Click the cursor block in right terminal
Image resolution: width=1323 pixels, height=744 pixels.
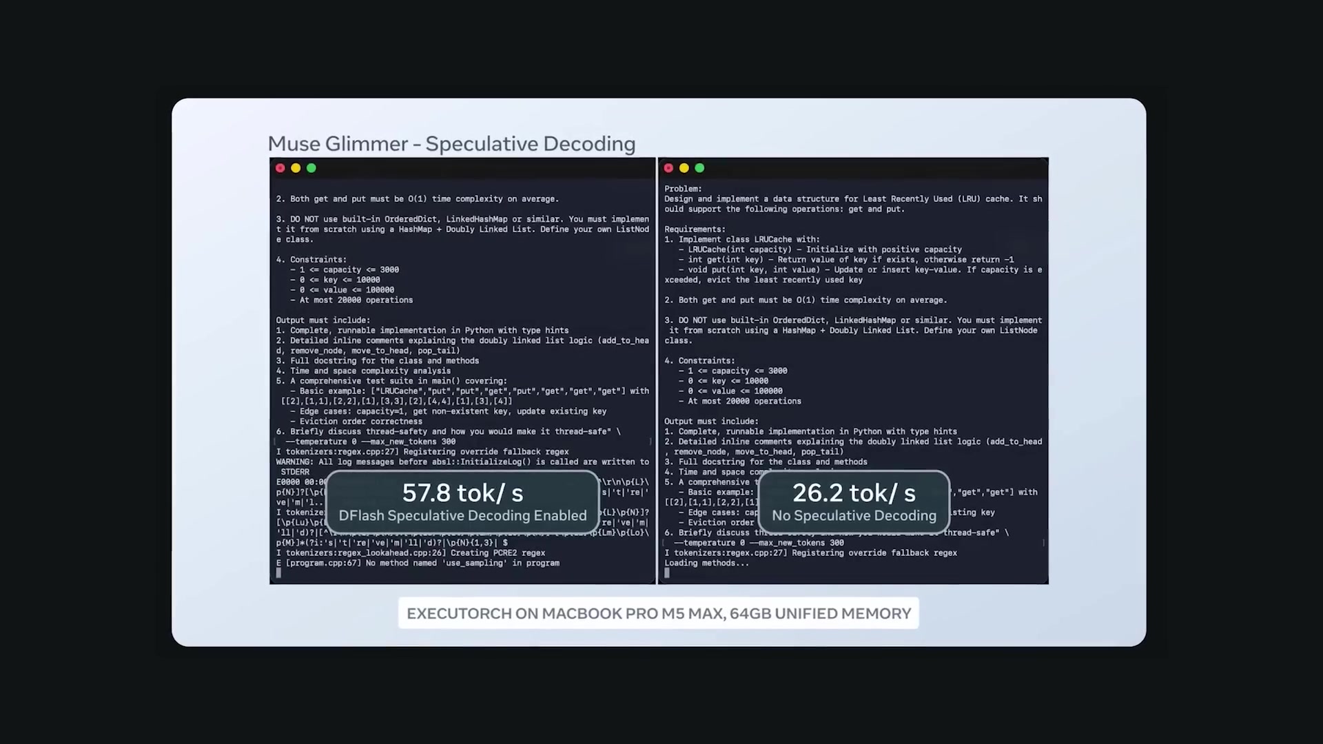tap(667, 572)
